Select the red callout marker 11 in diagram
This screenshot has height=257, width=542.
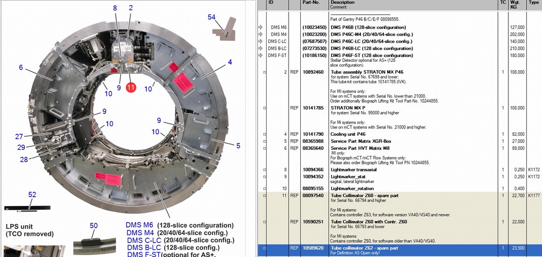coord(131,88)
